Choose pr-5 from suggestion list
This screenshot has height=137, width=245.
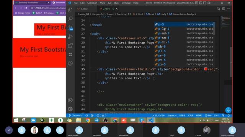point(185,56)
